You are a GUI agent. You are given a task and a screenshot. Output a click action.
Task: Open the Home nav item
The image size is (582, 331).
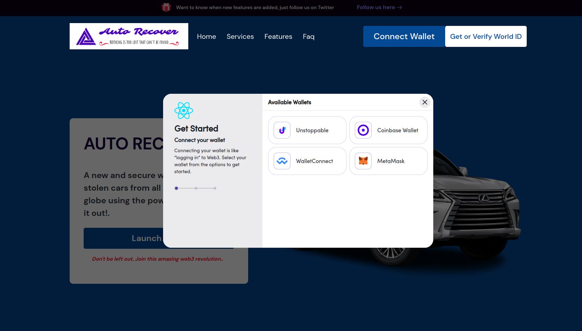point(206,36)
